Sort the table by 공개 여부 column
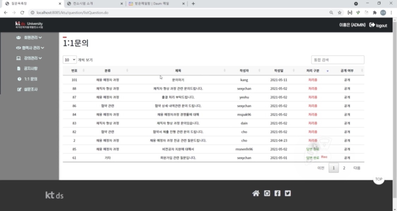The height and width of the screenshot is (211, 397). click(x=347, y=71)
